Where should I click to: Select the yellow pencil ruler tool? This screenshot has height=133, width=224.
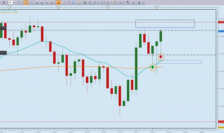pyautogui.click(x=79, y=3)
